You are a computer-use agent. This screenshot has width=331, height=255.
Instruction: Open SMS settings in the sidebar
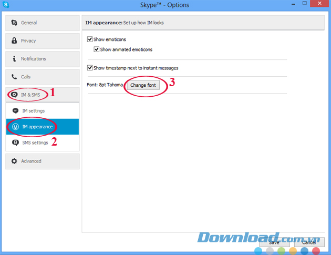[43, 142]
